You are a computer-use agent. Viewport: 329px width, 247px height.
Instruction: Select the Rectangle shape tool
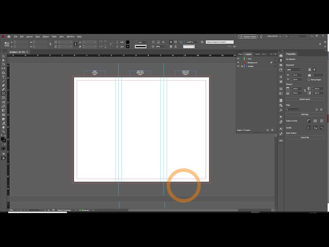(x=4, y=98)
